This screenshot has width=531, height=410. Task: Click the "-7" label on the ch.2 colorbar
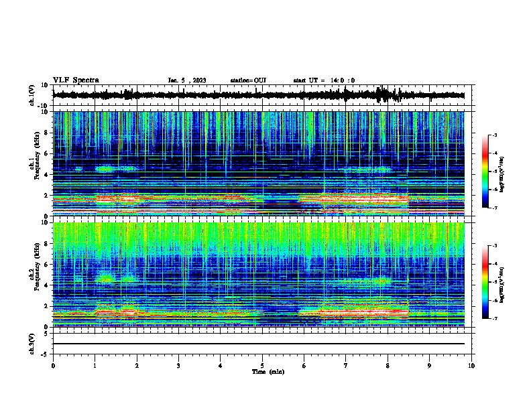click(x=495, y=318)
